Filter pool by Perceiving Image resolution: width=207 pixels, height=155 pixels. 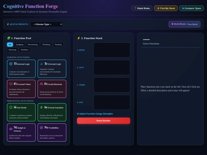33,44
